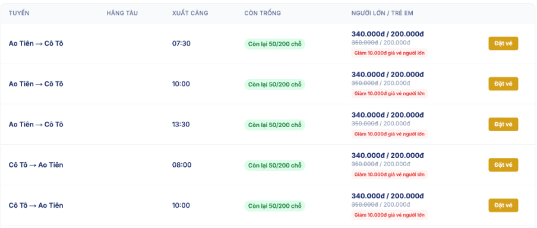537x228 pixels.
Task: Click Đặt vé for 08:00 Cô Tô departure
Action: pos(503,165)
